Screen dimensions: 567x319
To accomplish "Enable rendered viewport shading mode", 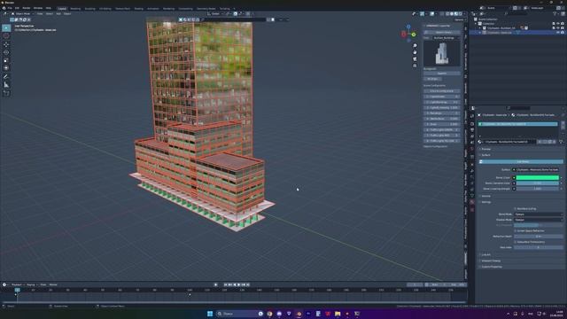I will click(461, 14).
